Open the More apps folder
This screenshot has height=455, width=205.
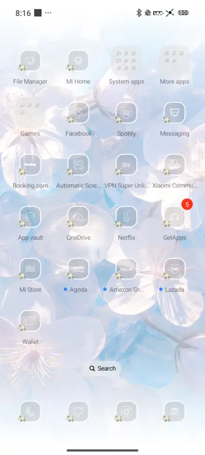pos(175,60)
